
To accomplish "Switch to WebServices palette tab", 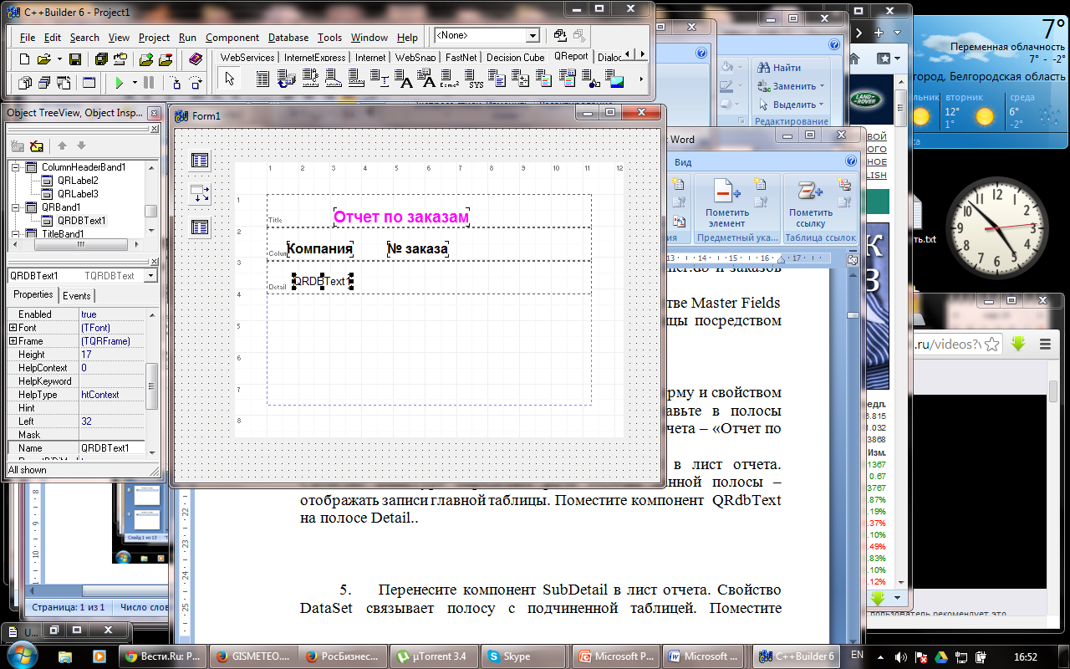I will (x=247, y=58).
